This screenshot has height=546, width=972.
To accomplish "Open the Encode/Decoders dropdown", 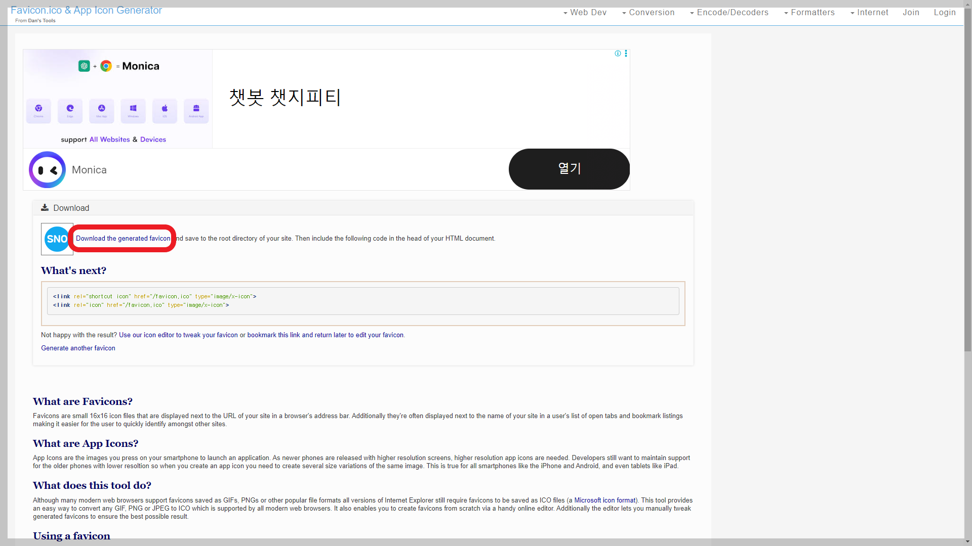I will [x=729, y=13].
